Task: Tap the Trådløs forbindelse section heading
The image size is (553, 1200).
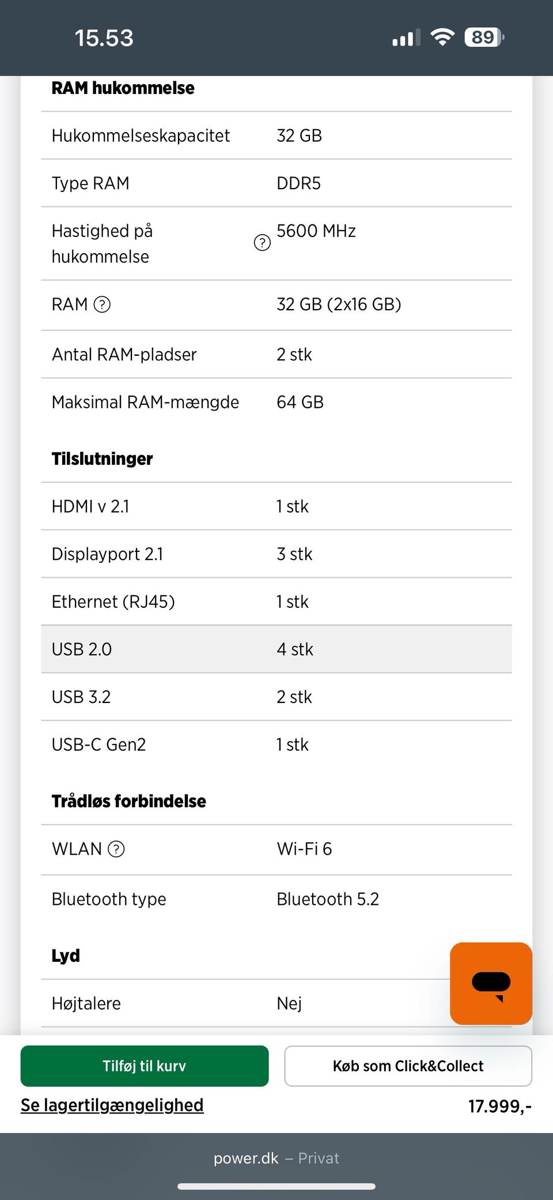Action: pos(129,801)
